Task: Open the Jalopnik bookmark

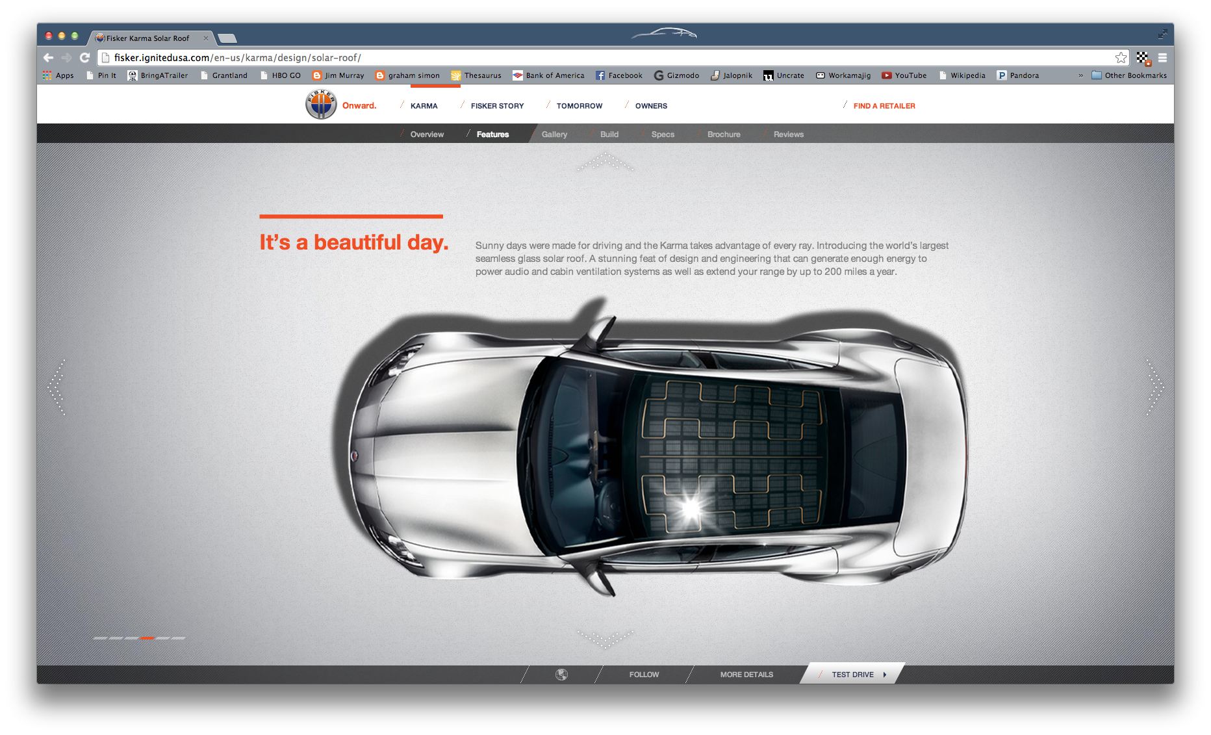Action: point(732,75)
